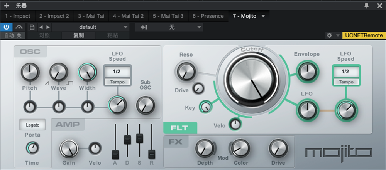
Task: Toggle automation 自动: 关 button
Action: click(x=13, y=35)
